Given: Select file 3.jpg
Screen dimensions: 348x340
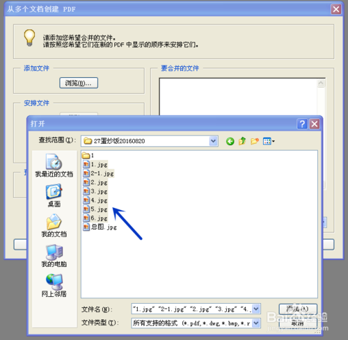Looking at the screenshot, I should [x=95, y=191].
